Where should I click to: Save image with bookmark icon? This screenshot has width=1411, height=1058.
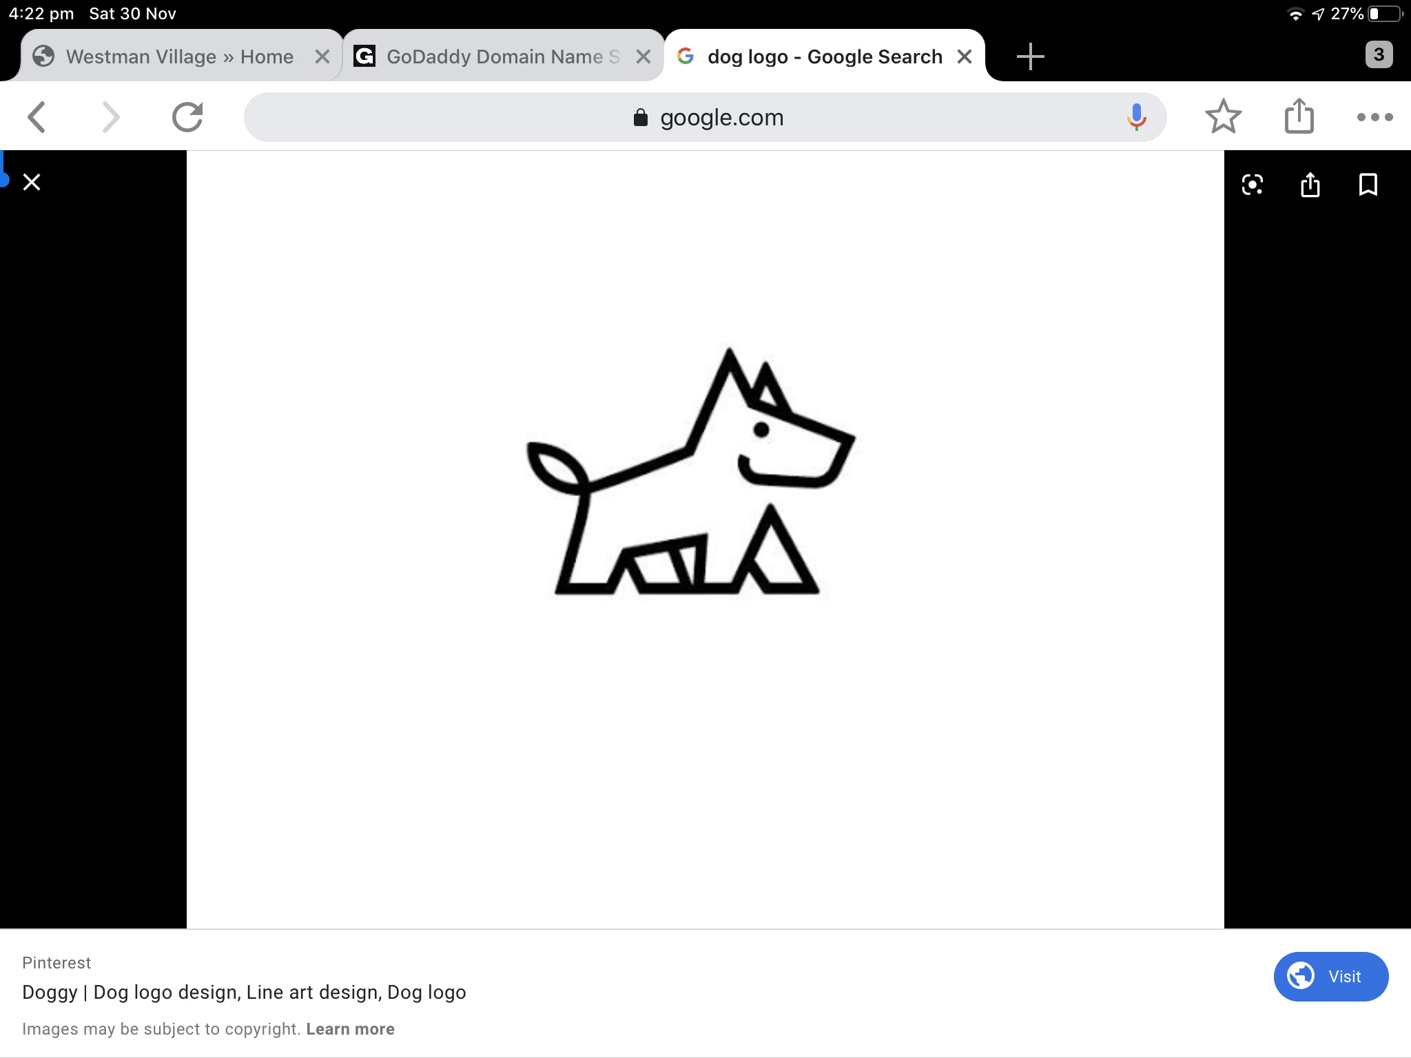tap(1368, 185)
